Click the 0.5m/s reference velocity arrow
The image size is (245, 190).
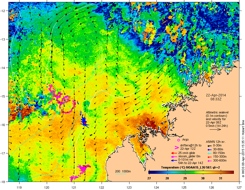[x=215, y=129]
